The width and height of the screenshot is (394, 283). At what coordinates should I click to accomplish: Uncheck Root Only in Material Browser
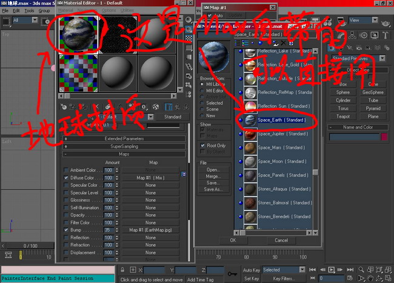pos(202,145)
